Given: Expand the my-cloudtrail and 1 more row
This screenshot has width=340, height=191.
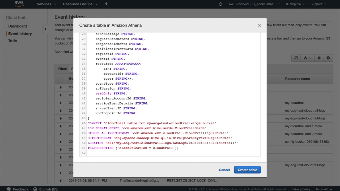Looking at the screenshot, I should point(61,126).
